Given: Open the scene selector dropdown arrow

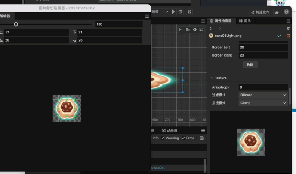Looking at the screenshot, I should coord(166,12).
